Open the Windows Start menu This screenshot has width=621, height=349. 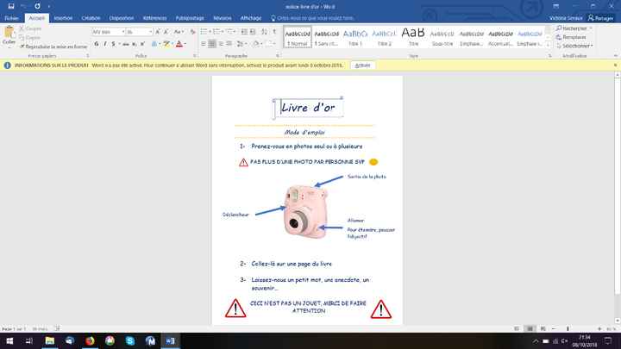(x=9, y=340)
